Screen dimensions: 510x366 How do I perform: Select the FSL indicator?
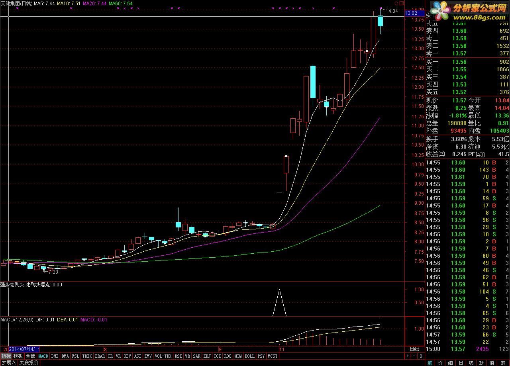pyautogui.click(x=76, y=356)
